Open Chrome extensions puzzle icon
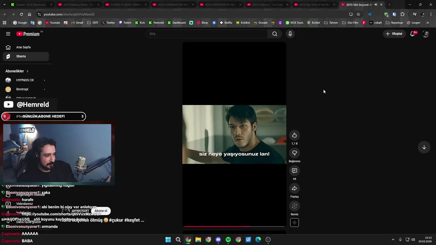Screen dimensions: 436x245 [x=403, y=14]
